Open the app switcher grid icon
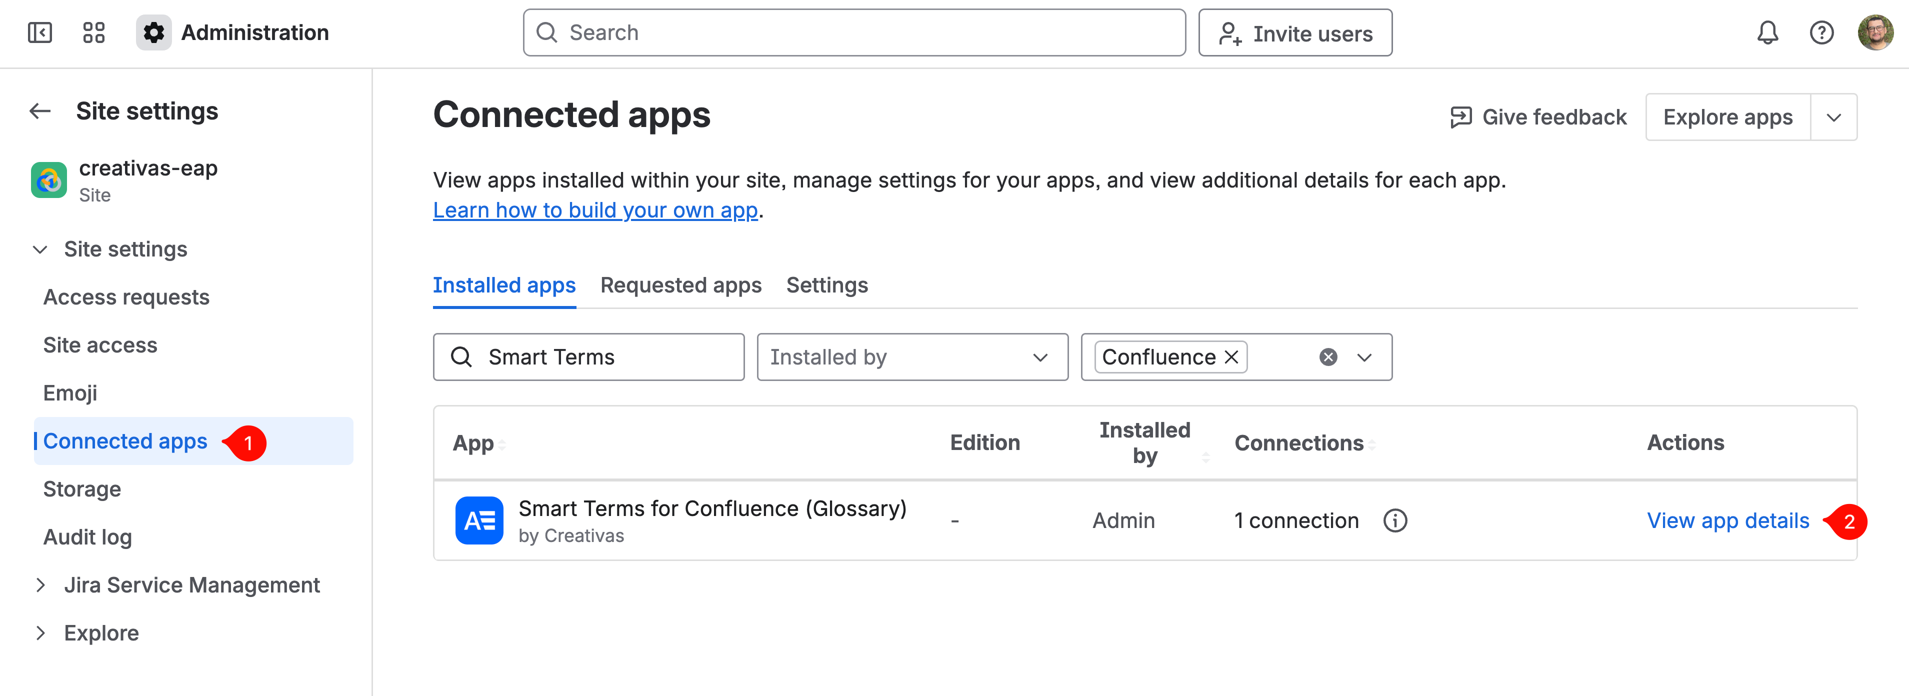Viewport: 1909px width, 696px height. click(93, 32)
